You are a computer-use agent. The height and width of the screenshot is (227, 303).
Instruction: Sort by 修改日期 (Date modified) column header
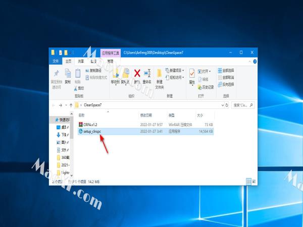[x=146, y=115]
